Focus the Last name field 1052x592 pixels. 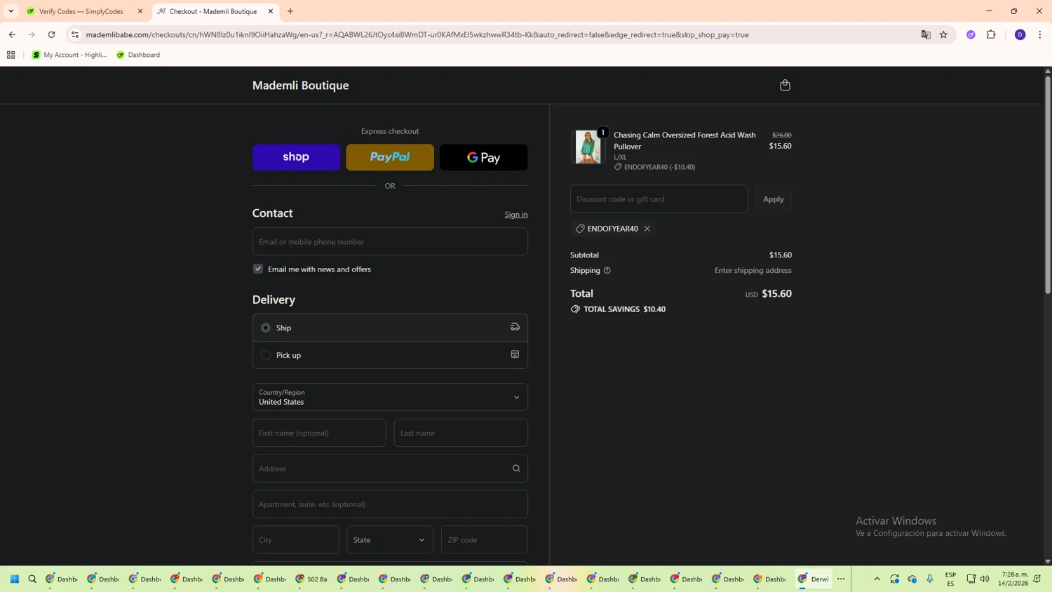coord(461,433)
